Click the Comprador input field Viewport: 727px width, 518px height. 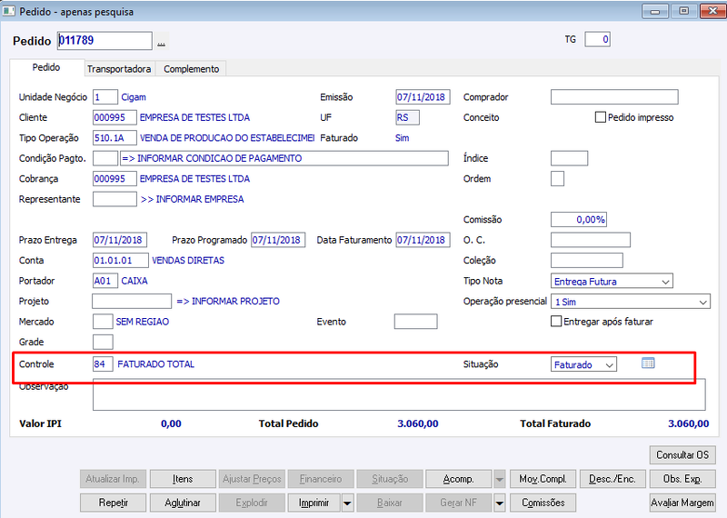click(614, 97)
